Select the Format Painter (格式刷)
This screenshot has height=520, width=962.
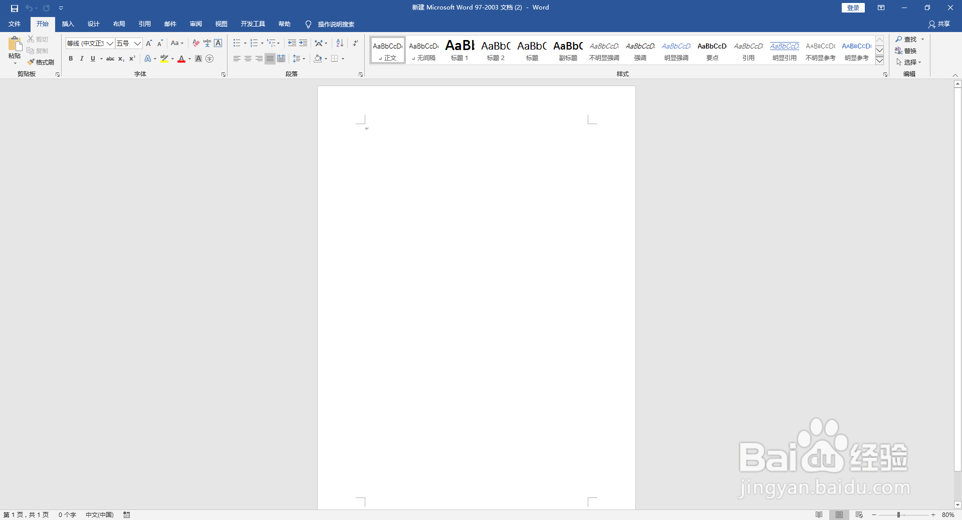pyautogui.click(x=41, y=62)
